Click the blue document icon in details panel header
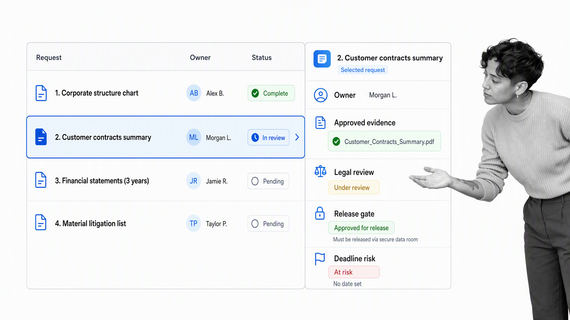Screen dimensions: 570x320 (x=322, y=59)
